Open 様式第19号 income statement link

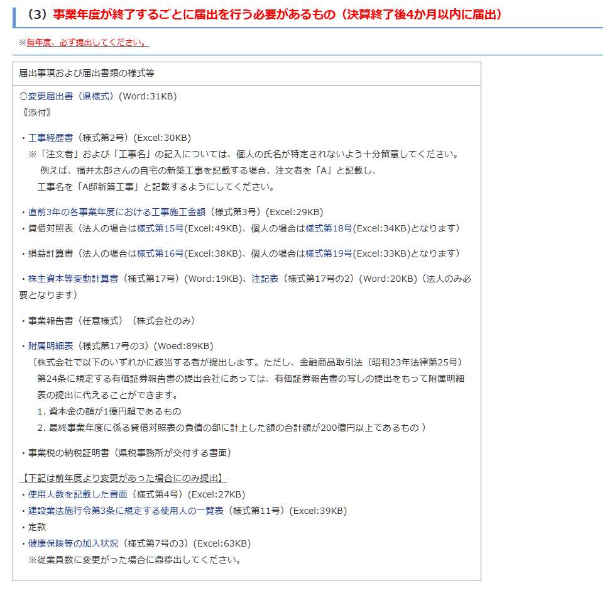point(329,253)
